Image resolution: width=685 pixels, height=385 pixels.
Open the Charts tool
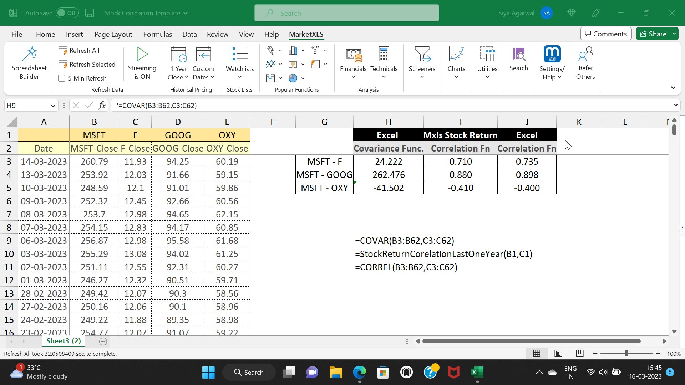[456, 63]
